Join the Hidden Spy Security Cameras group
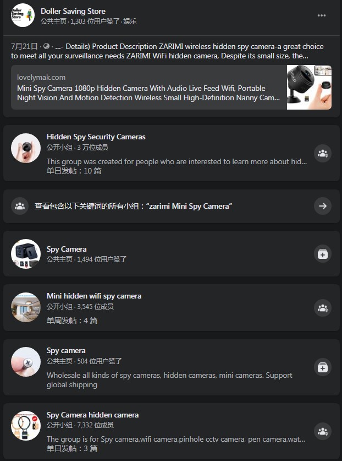 click(x=323, y=154)
